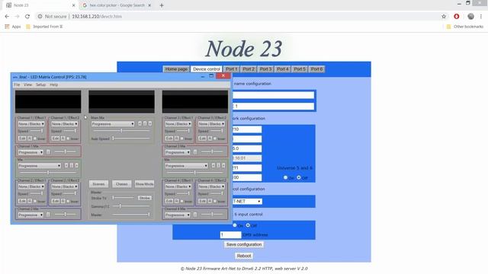Open Channel 1 Effect 1 effect dropdown

(30, 123)
